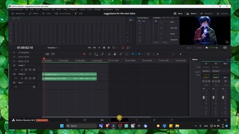Image resolution: width=239 pixels, height=134 pixels.
Task: Open the Playback menu
Action: click(x=74, y=9)
